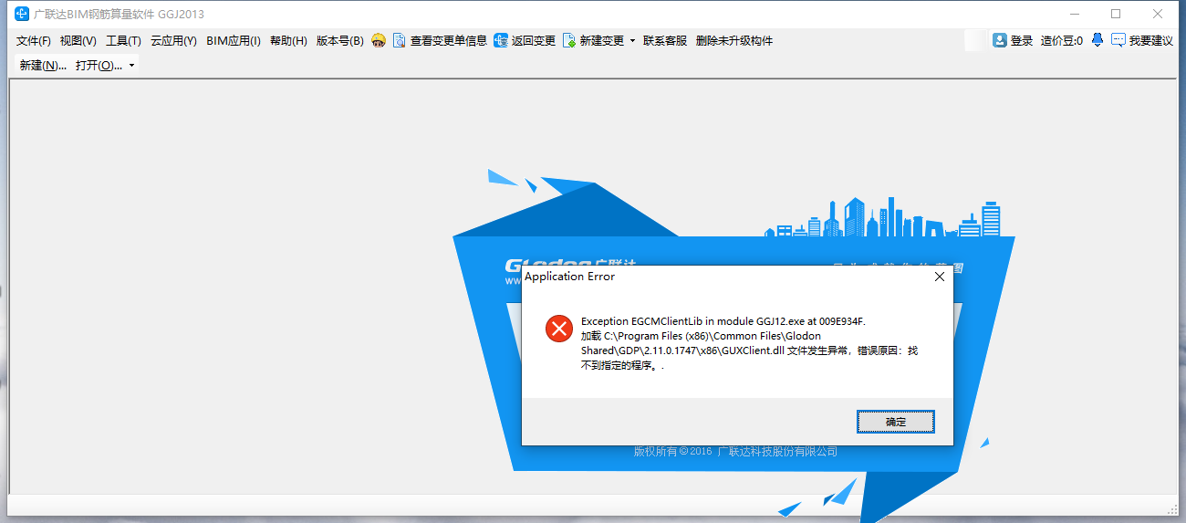1186x523 pixels.
Task: Open the 工具(T) menu
Action: tap(123, 41)
